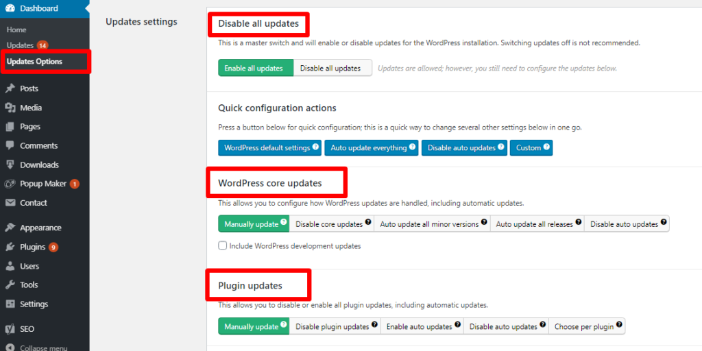The width and height of the screenshot is (702, 351).
Task: Click help icon beside Custom button
Action: 546,147
